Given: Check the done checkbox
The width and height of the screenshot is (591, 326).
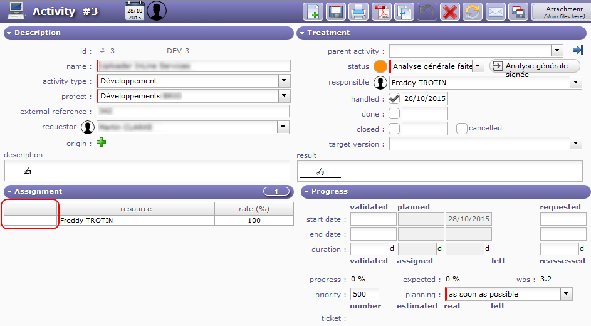Looking at the screenshot, I should click(394, 113).
